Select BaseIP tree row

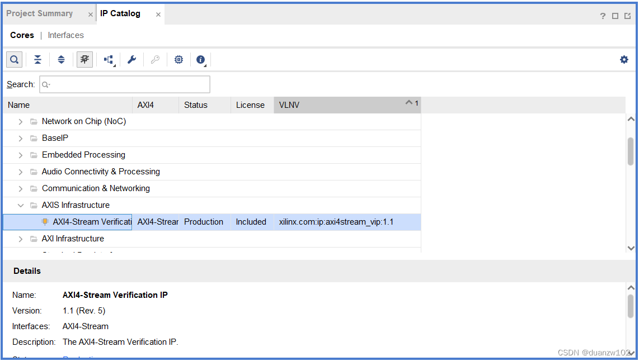212,139
